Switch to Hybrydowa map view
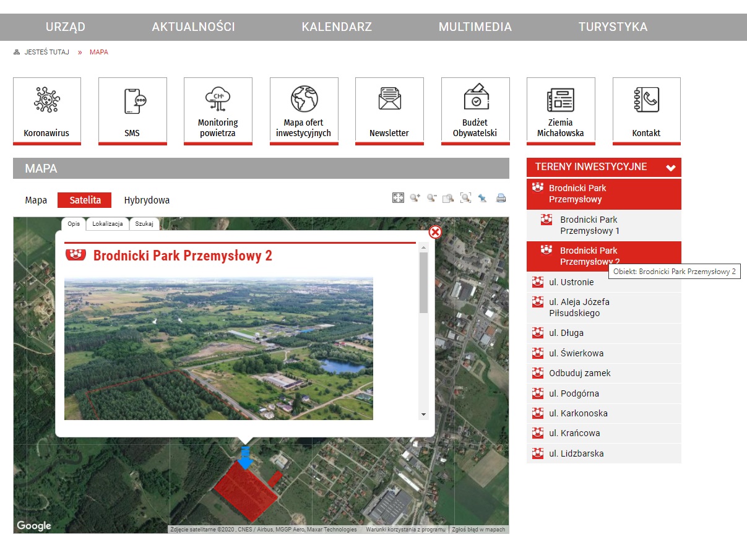The height and width of the screenshot is (550, 747). pyautogui.click(x=147, y=200)
